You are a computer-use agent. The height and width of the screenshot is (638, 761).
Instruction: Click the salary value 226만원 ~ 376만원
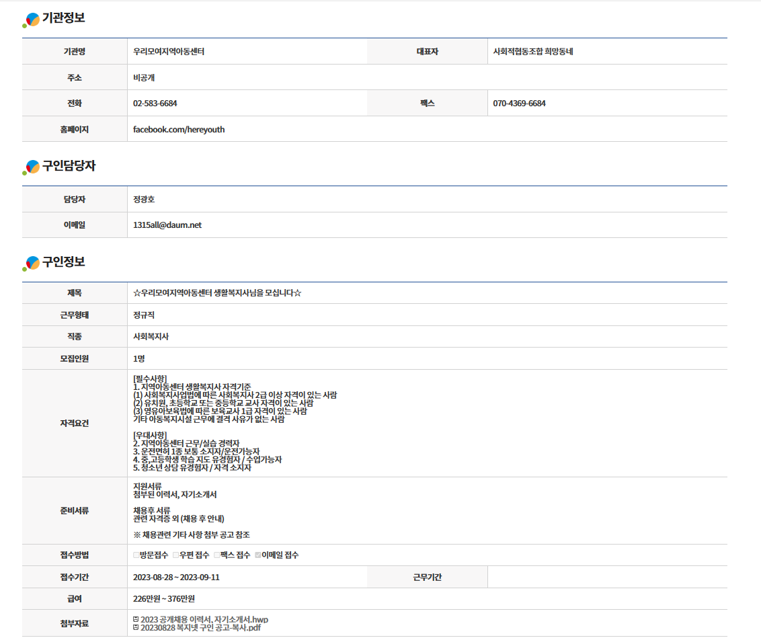pos(164,599)
